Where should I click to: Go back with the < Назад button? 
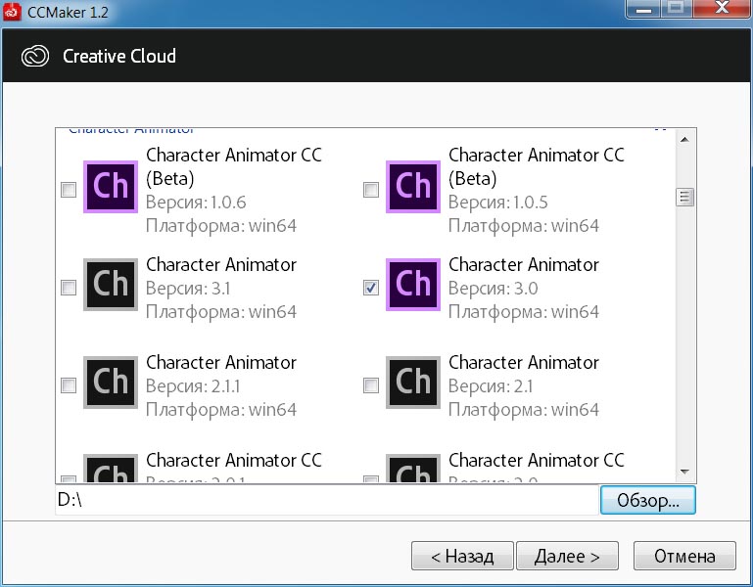click(x=462, y=556)
